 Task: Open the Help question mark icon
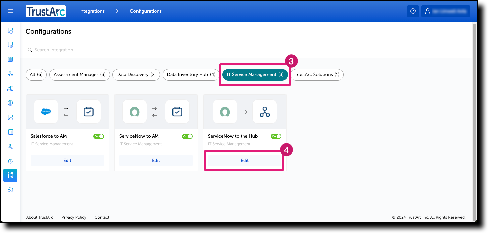[x=413, y=11]
